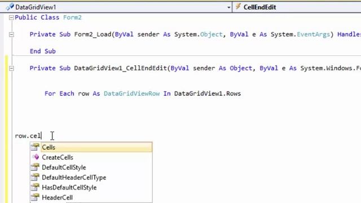Screen dimensions: 361x203
Task: Collapse the Public Class Form2 region
Action: click(11, 17)
